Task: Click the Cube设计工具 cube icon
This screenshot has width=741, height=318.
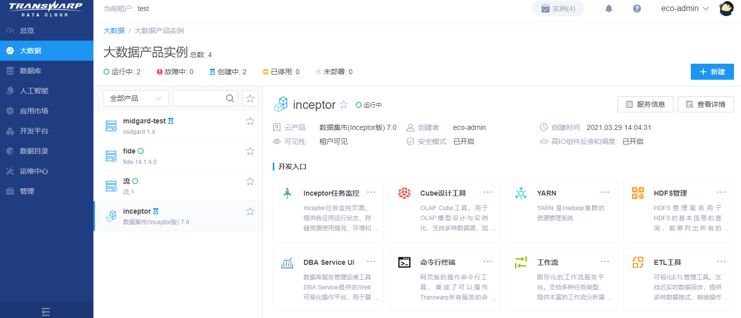Action: 404,193
